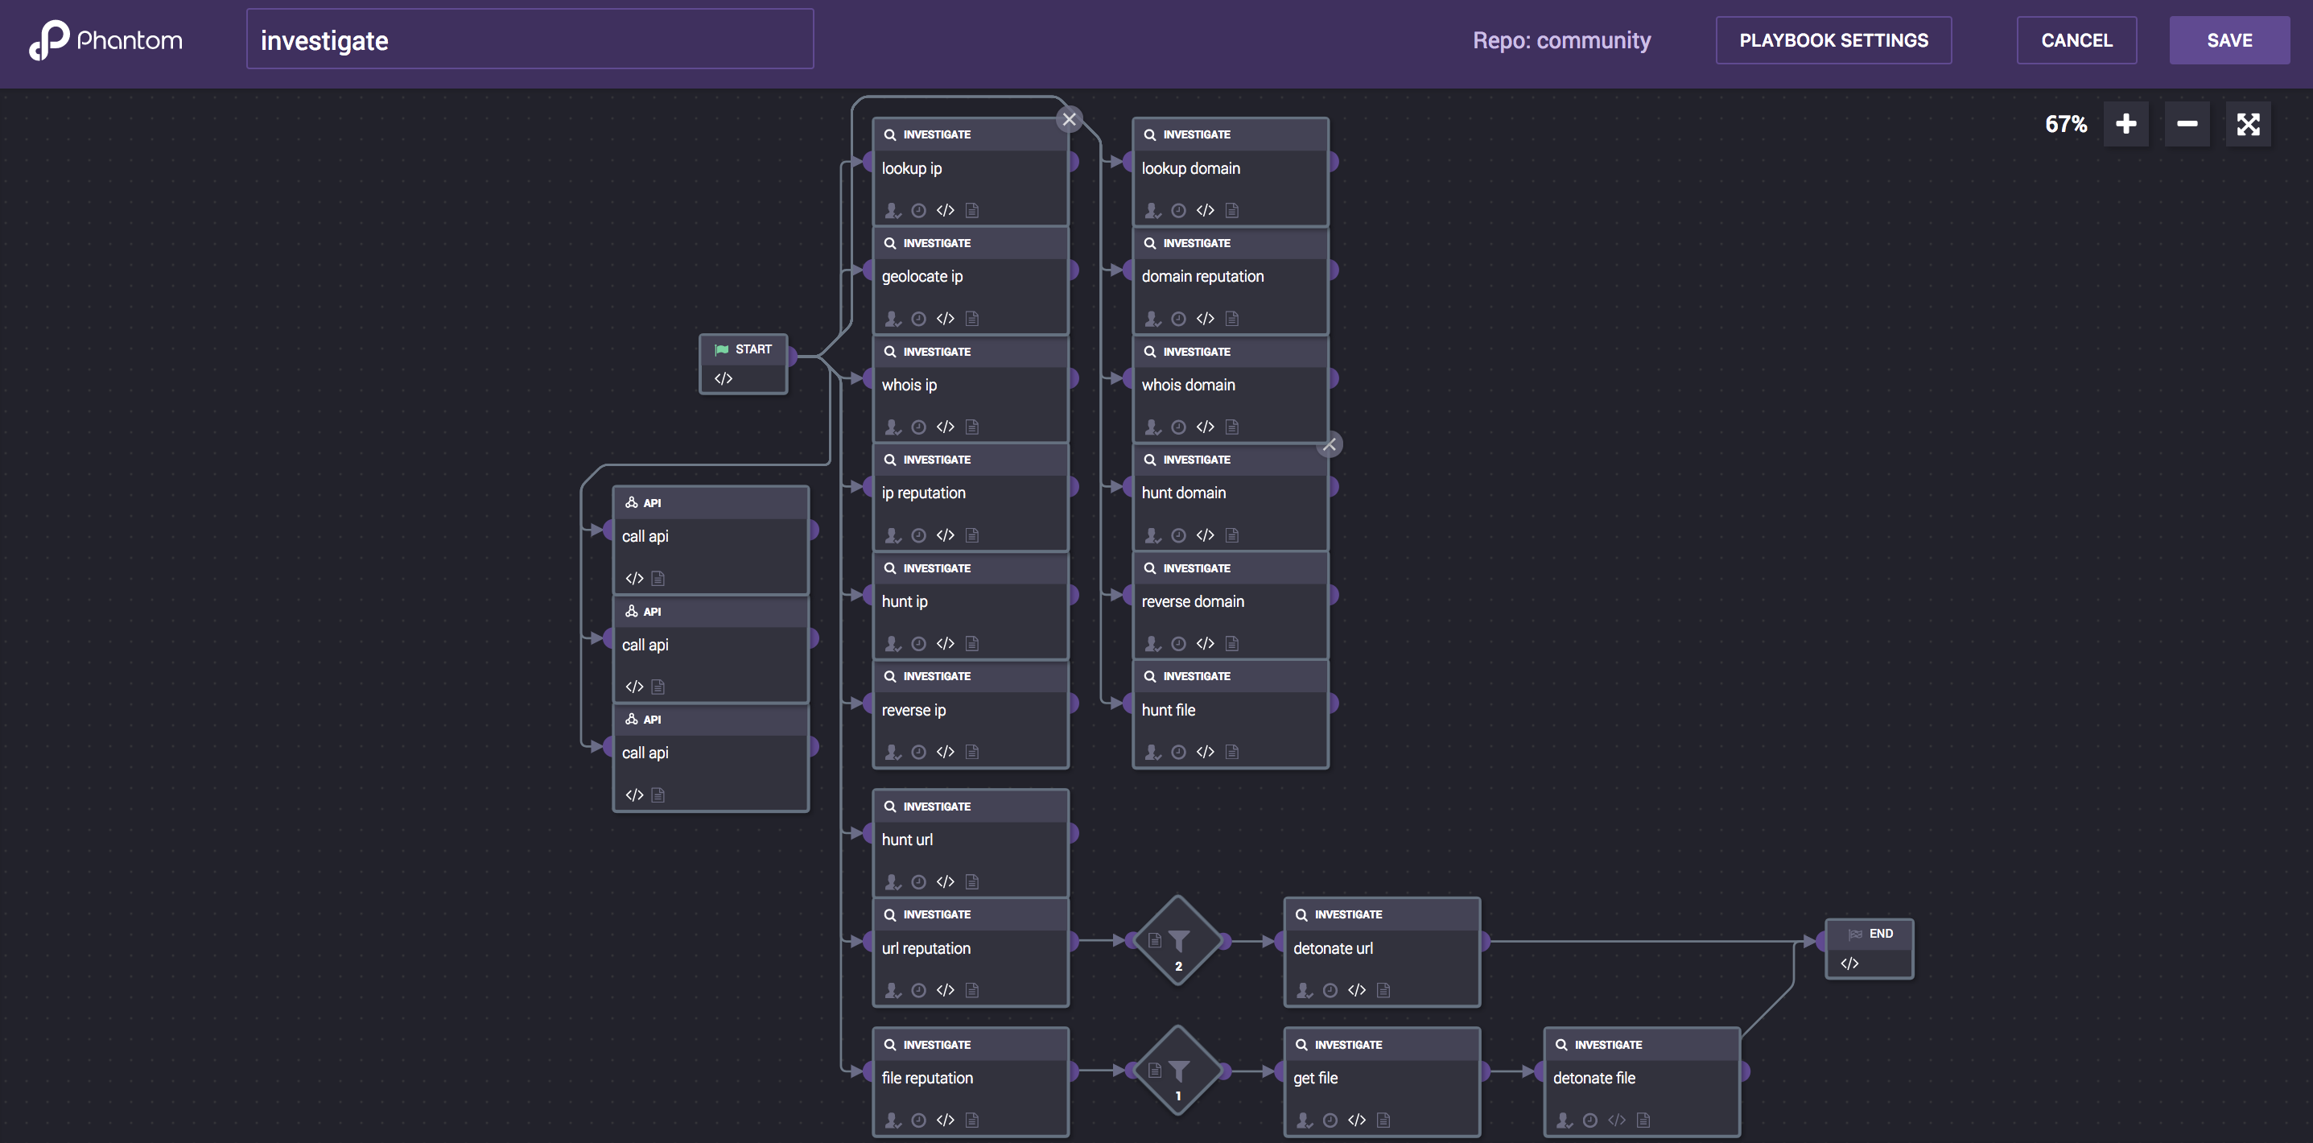Image resolution: width=2313 pixels, height=1143 pixels.
Task: Click the playbook name field 'investigate'
Action: coord(530,40)
